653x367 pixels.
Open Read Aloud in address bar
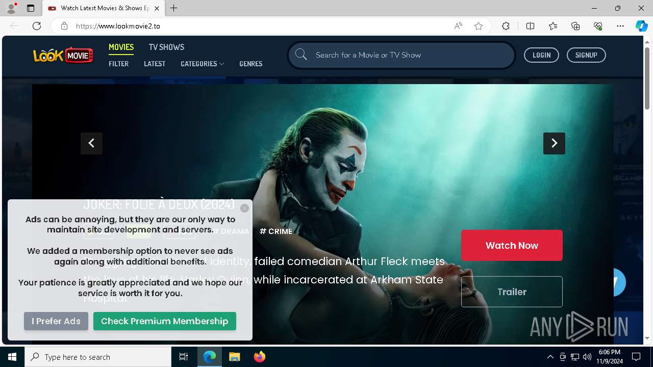(x=458, y=26)
